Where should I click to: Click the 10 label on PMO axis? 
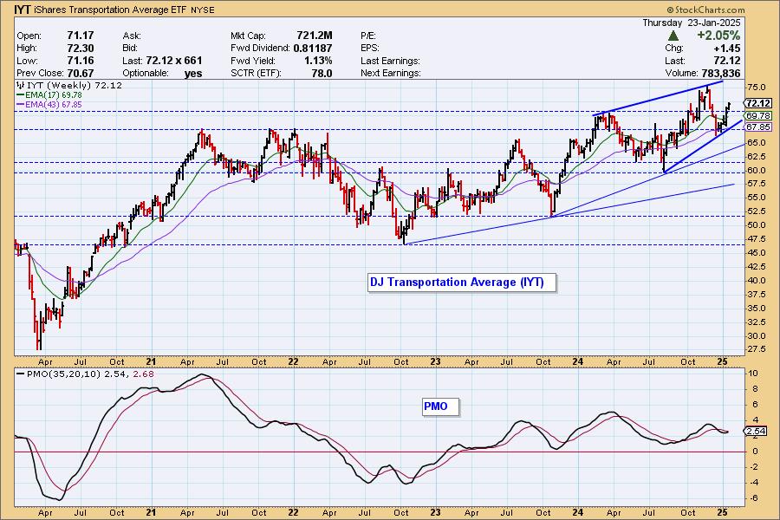click(x=753, y=374)
